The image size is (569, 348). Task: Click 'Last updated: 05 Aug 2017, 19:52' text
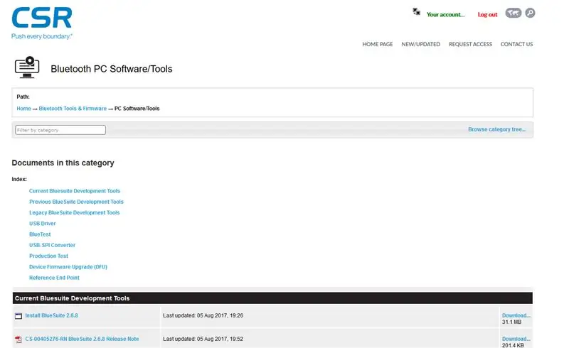[203, 339]
